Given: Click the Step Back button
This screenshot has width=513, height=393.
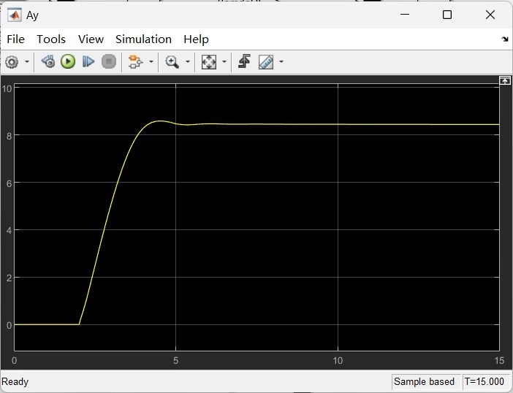Looking at the screenshot, I should point(48,61).
